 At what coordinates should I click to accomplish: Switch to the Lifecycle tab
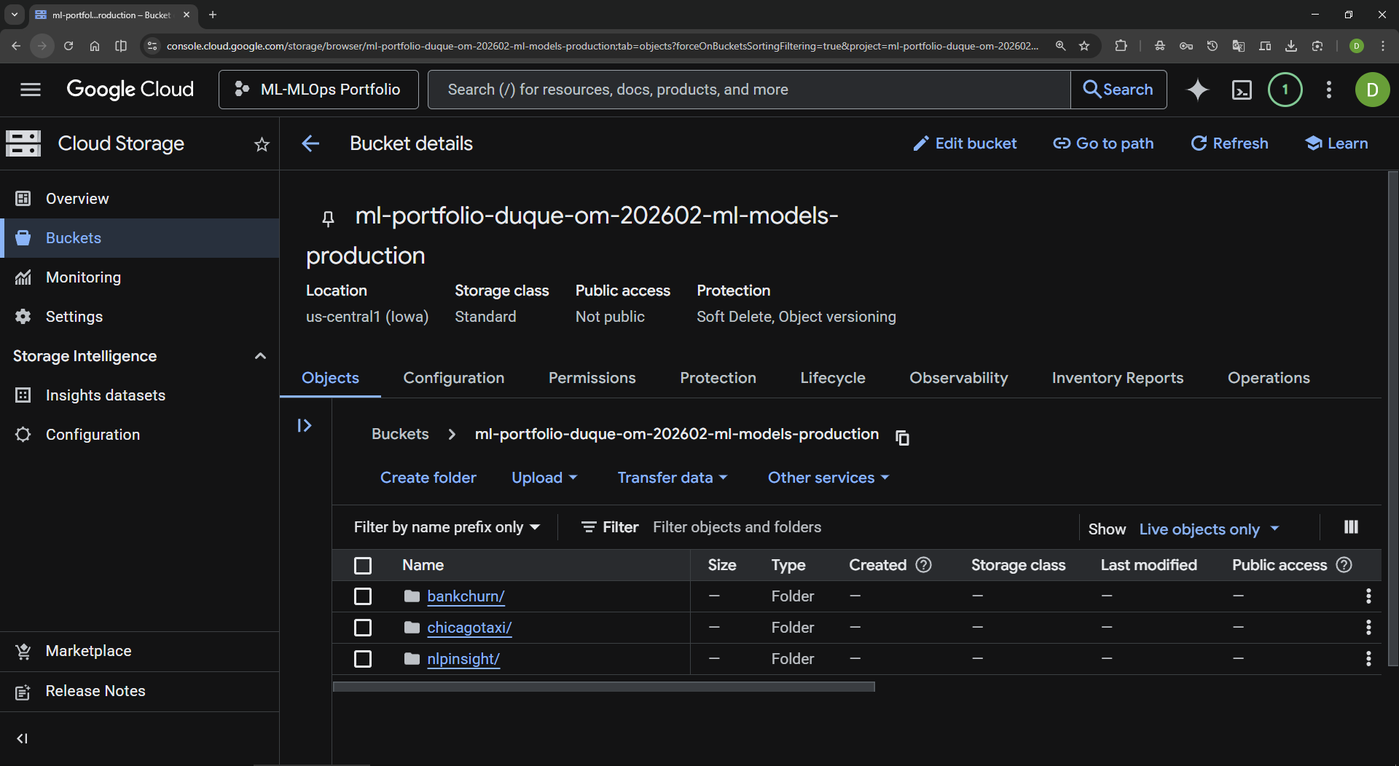(x=832, y=378)
